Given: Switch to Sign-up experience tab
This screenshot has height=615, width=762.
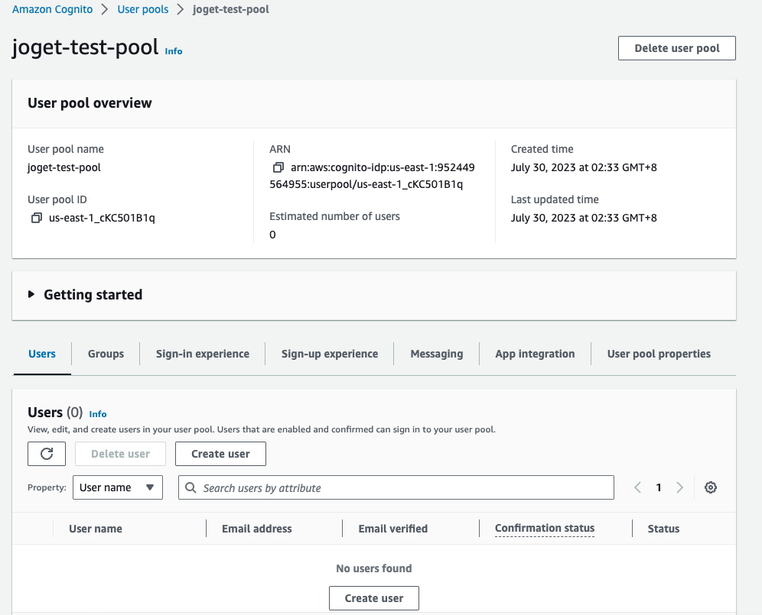Looking at the screenshot, I should pyautogui.click(x=330, y=354).
